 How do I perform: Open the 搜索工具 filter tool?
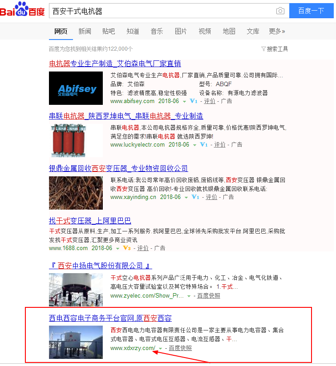point(275,49)
